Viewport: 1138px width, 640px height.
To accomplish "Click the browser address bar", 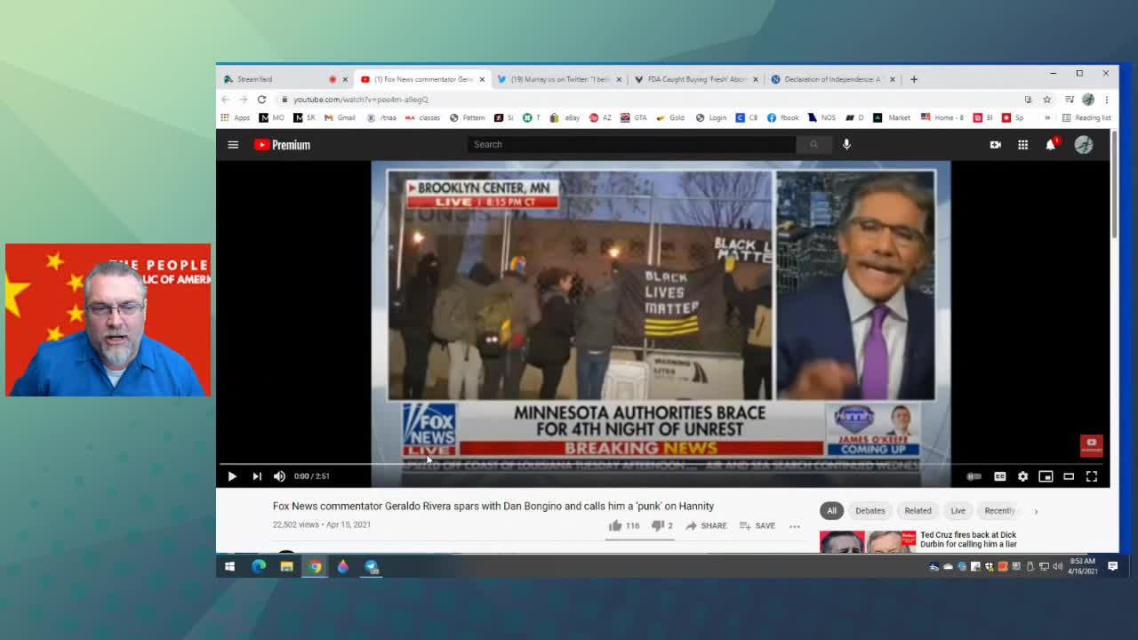I will click(x=649, y=100).
